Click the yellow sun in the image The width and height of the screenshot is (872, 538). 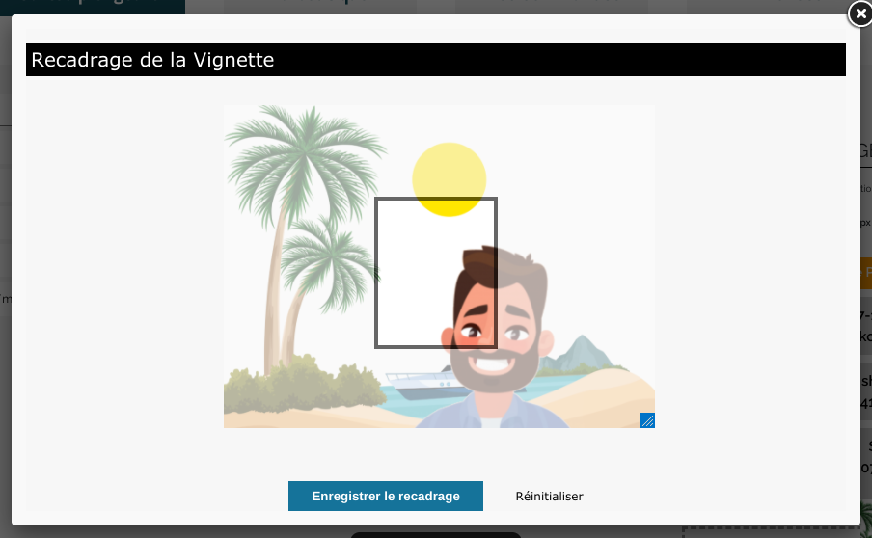point(450,179)
